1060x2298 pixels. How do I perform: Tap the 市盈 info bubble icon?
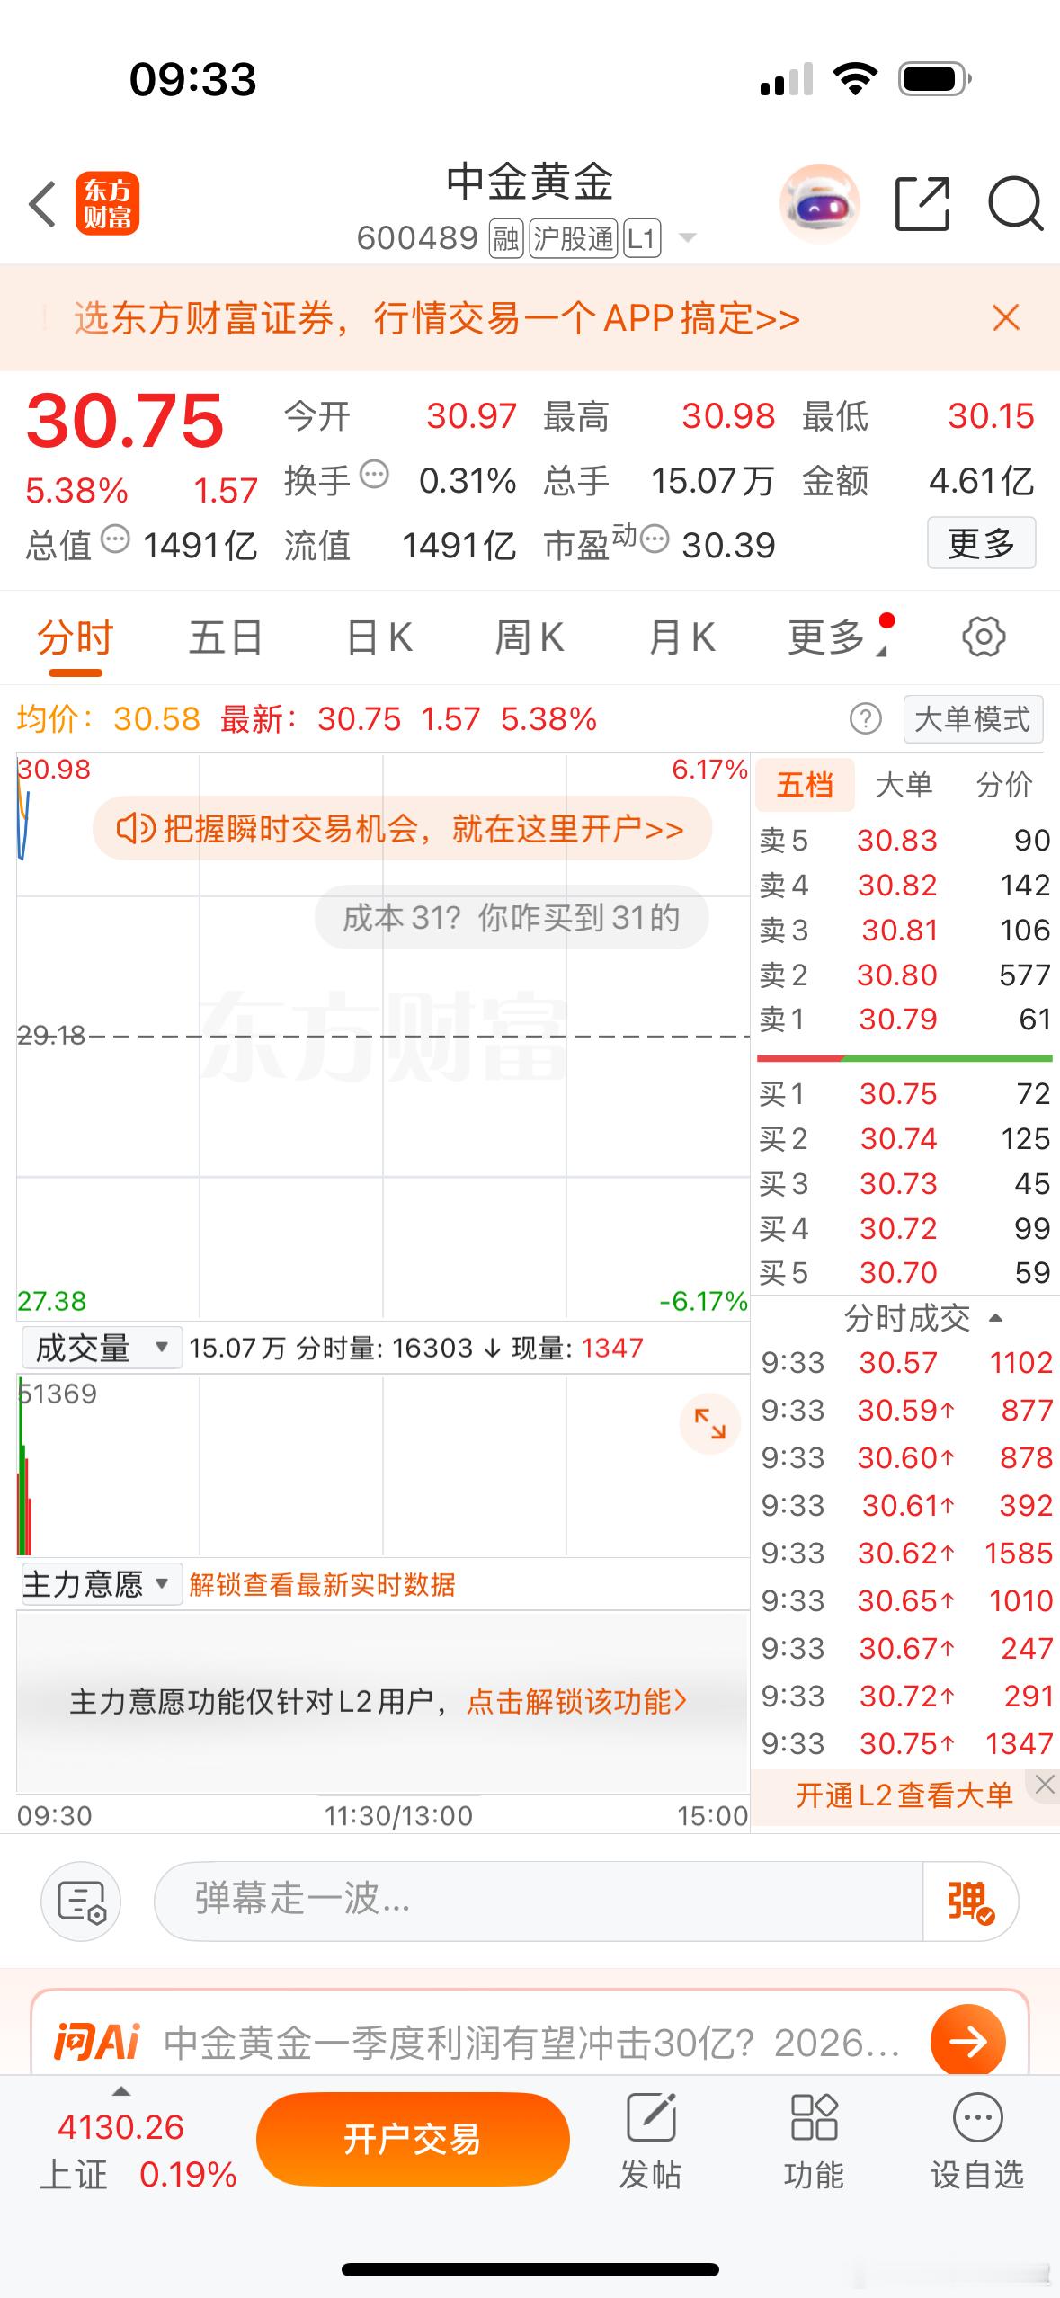point(655,539)
